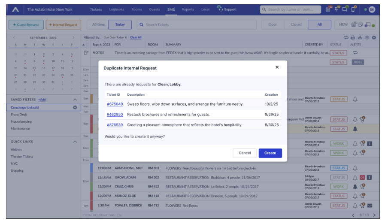Click the refresh arrows icon above table

[346, 37]
